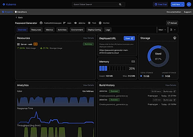Viewport: 193px width, 137px height.
Task: Click View Details link in Build History
Action: [171, 85]
